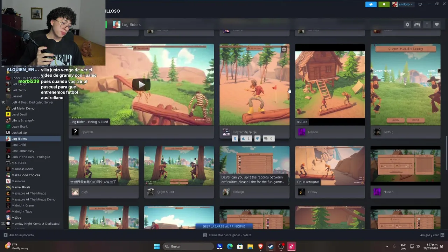
Task: Click the Manivore game icon
Action: 8,181
